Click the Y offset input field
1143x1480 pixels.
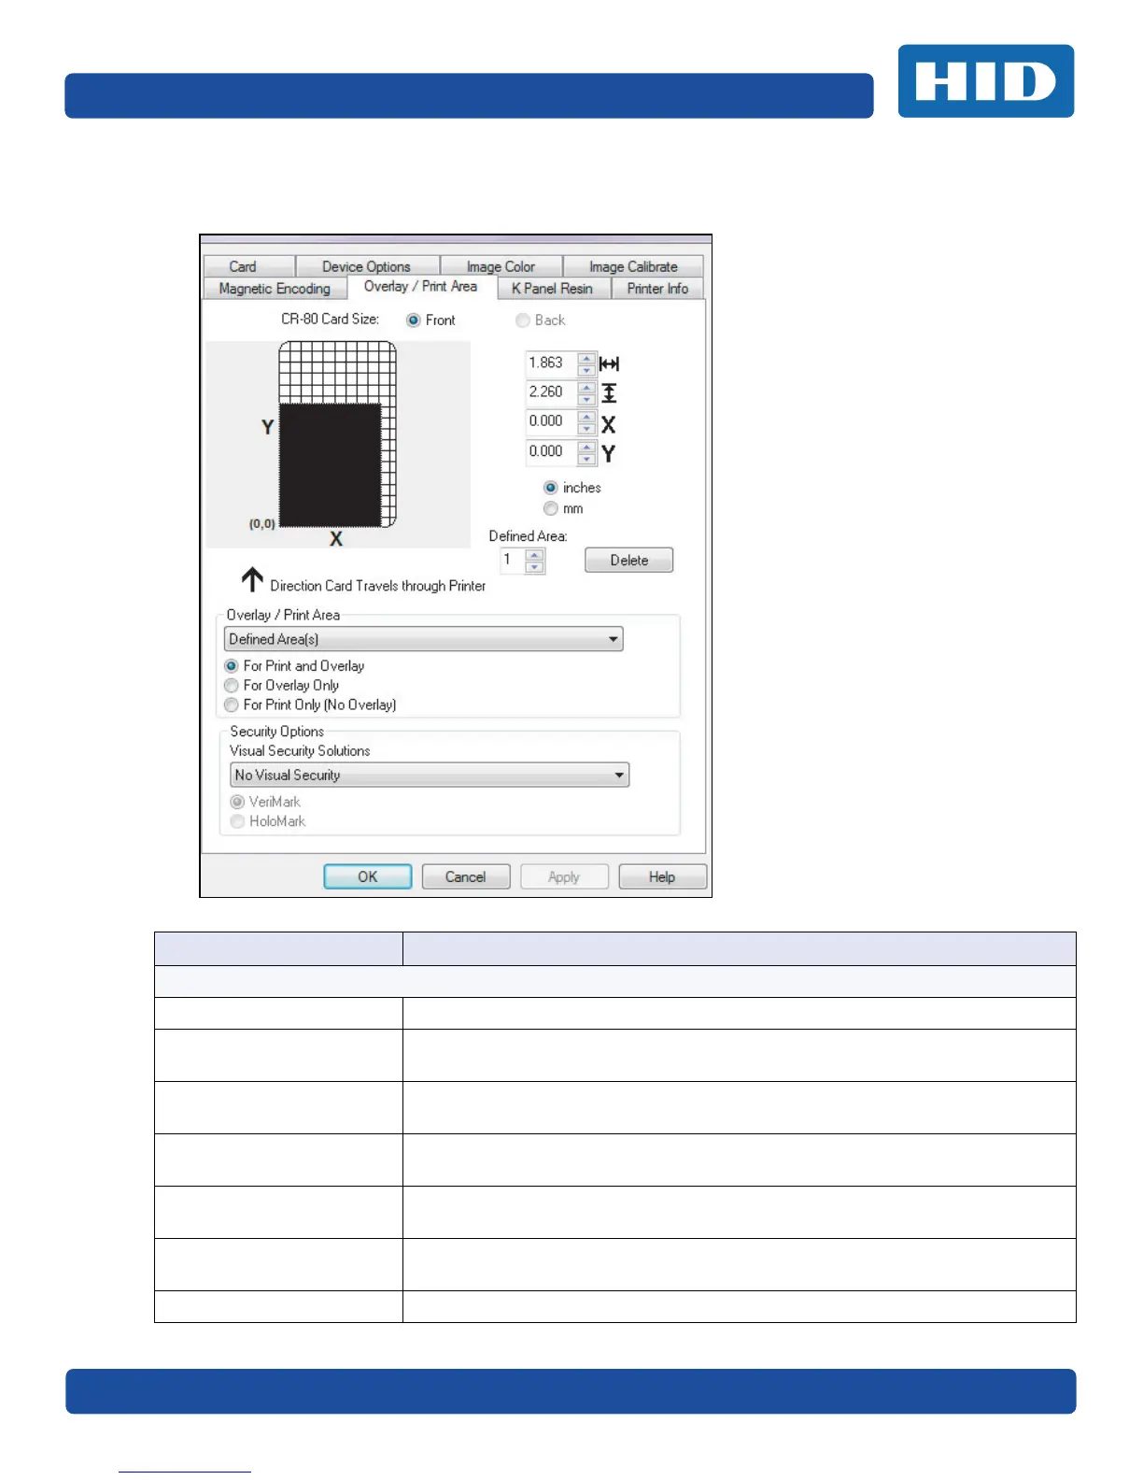(551, 452)
